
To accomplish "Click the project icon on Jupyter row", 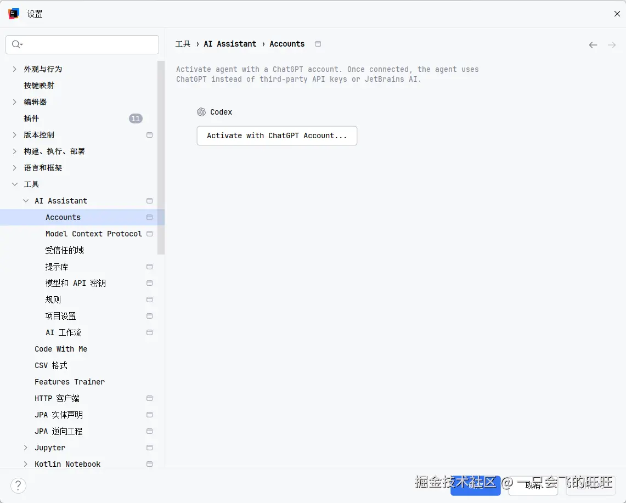I will click(x=150, y=448).
